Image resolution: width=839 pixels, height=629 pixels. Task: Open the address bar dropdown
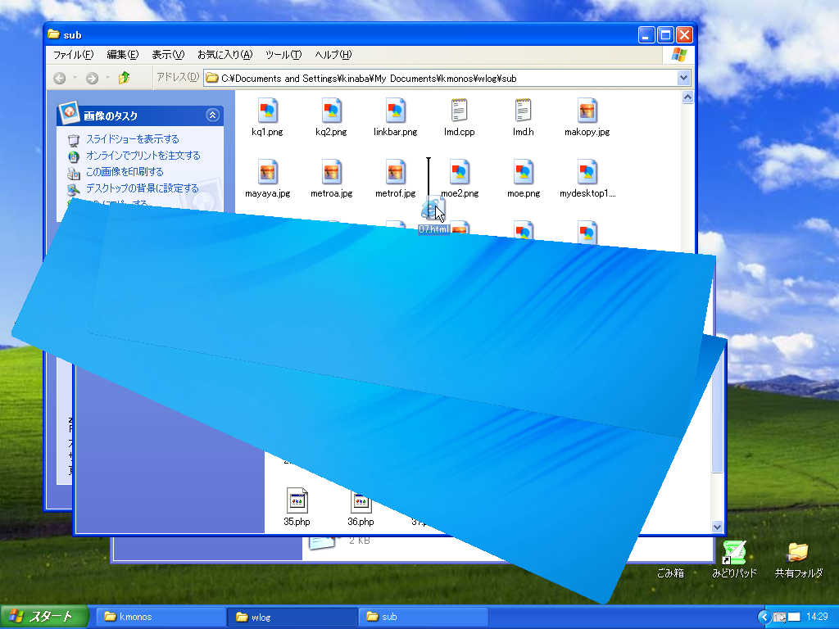(x=683, y=78)
